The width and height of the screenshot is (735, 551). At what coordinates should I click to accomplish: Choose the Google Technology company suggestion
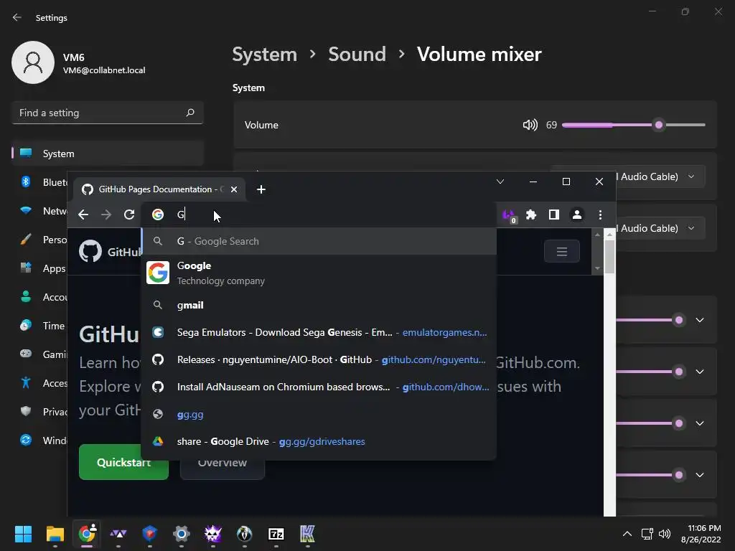click(319, 273)
